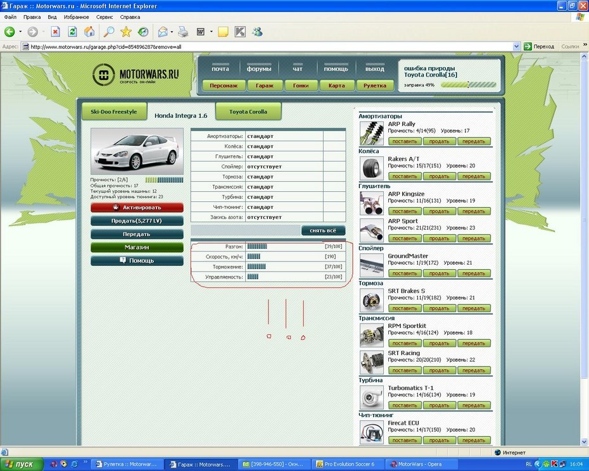Click the SRT Brakes S image
This screenshot has width=589, height=471.
point(372,299)
